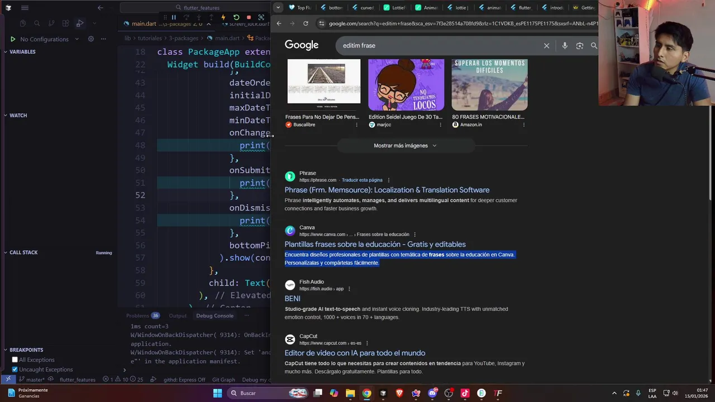The width and height of the screenshot is (715, 402).
Task: Open options menu for Phrase result
Action: click(389, 180)
